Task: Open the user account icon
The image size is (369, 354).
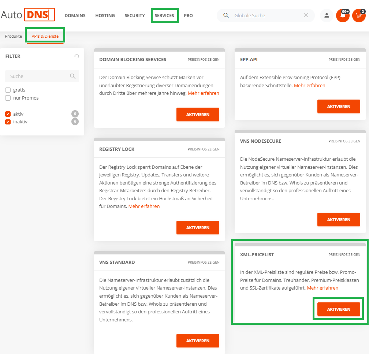Action: [327, 15]
